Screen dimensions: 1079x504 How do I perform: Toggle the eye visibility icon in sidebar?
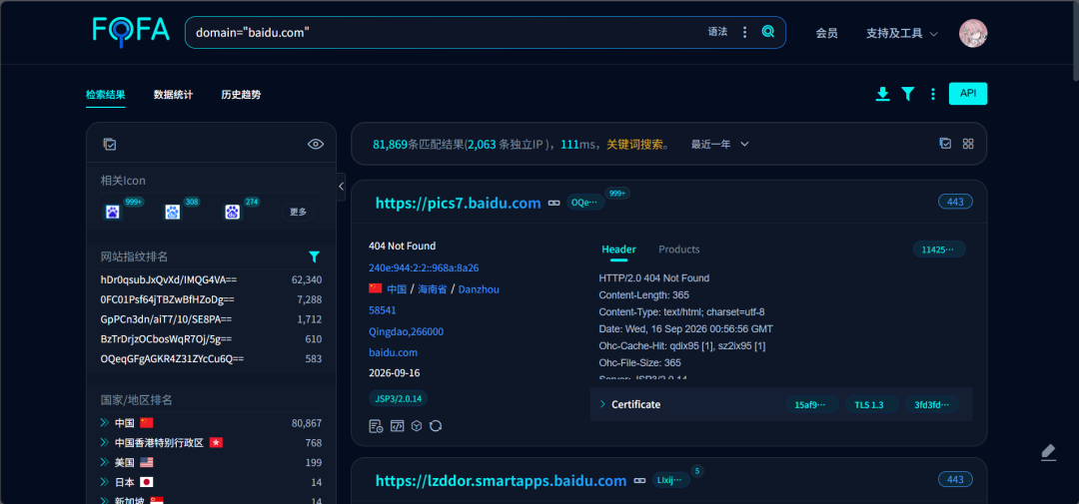pos(315,144)
